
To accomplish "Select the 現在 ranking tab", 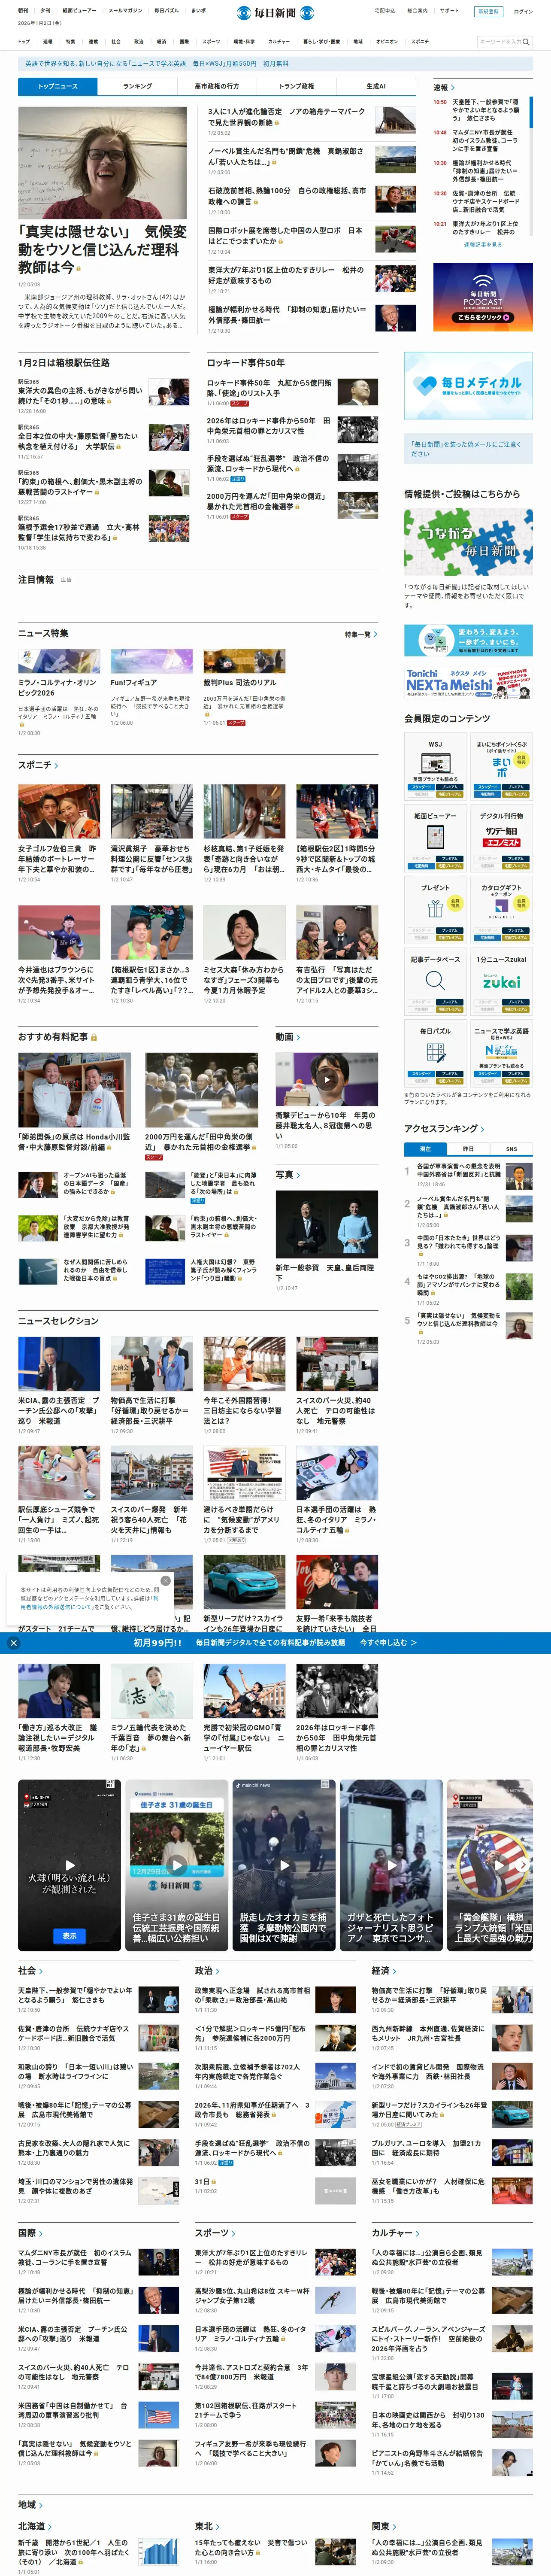I will click(425, 1149).
